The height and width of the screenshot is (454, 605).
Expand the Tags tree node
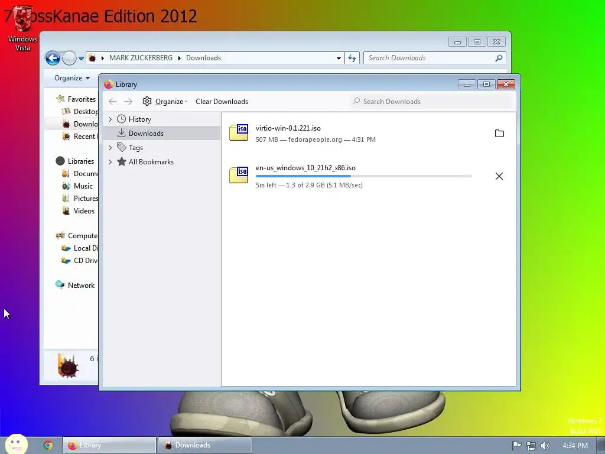(110, 147)
